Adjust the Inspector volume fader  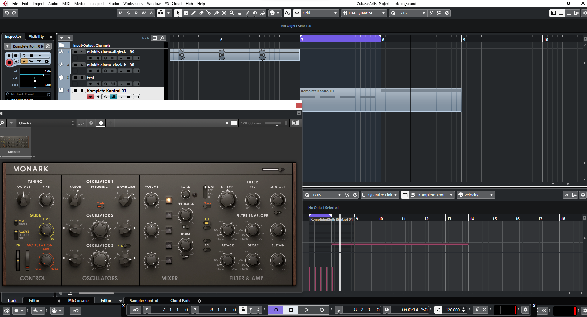[43, 75]
